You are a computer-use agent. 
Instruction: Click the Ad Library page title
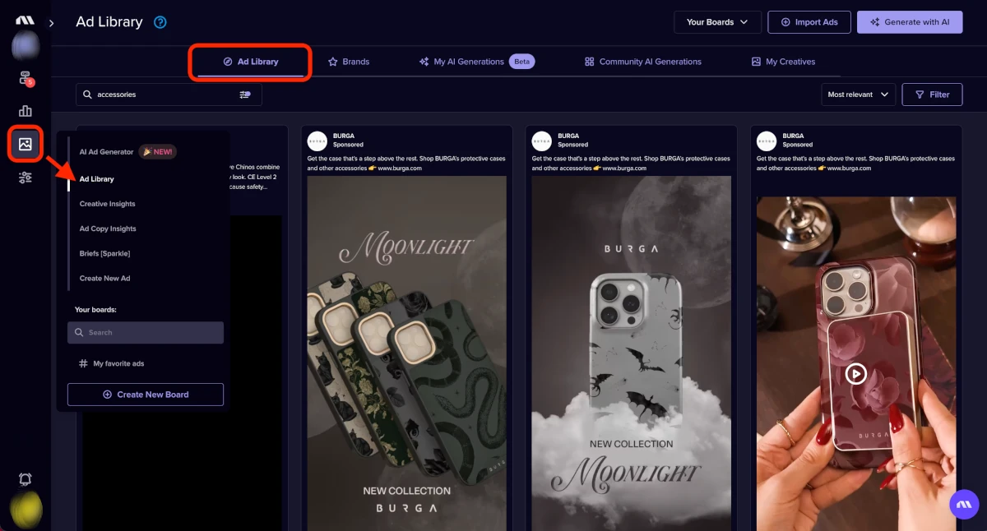[x=109, y=22]
